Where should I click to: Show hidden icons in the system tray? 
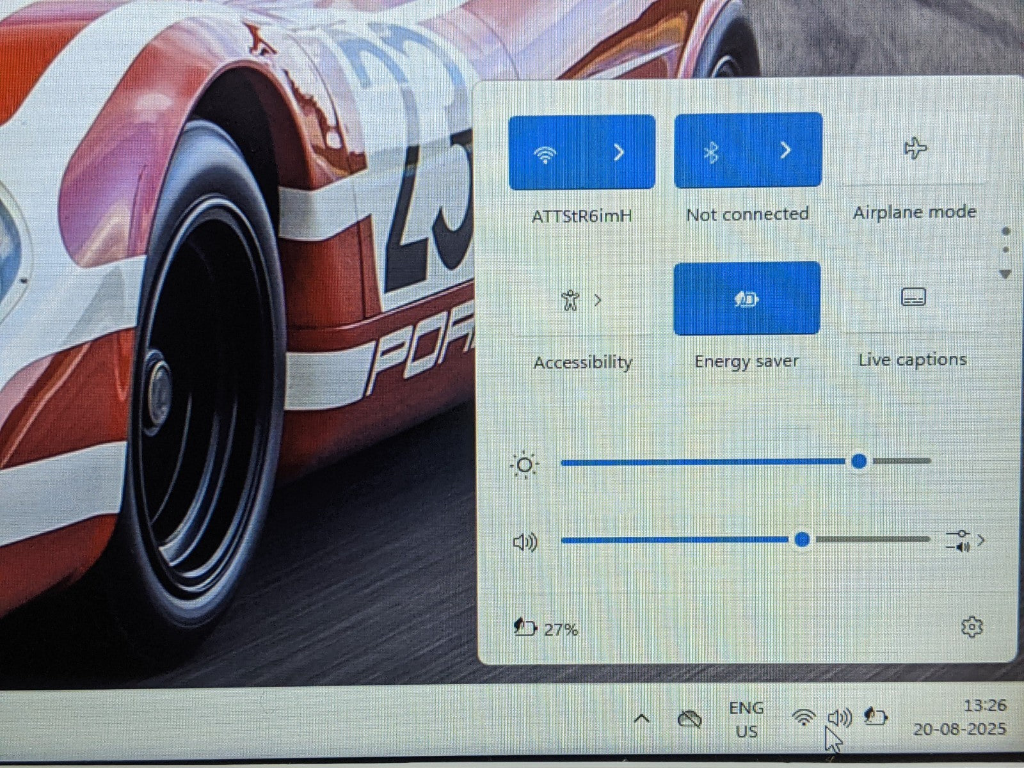point(642,718)
